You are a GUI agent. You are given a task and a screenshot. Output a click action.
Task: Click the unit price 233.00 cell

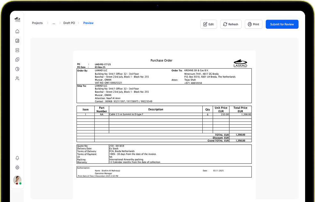(221, 114)
